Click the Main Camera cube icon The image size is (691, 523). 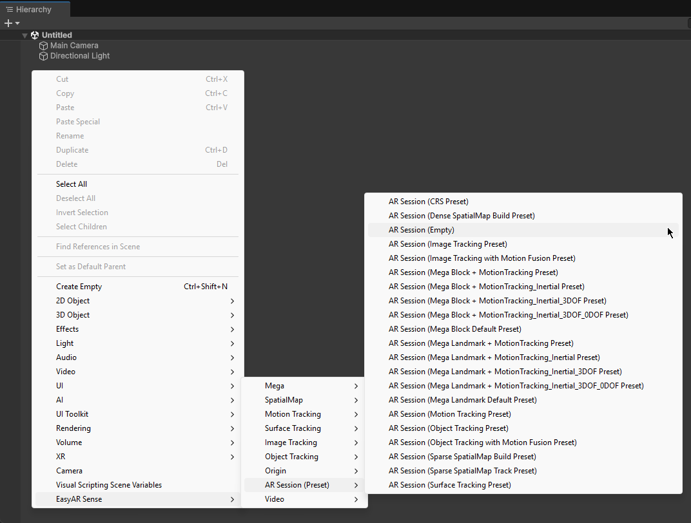[43, 46]
